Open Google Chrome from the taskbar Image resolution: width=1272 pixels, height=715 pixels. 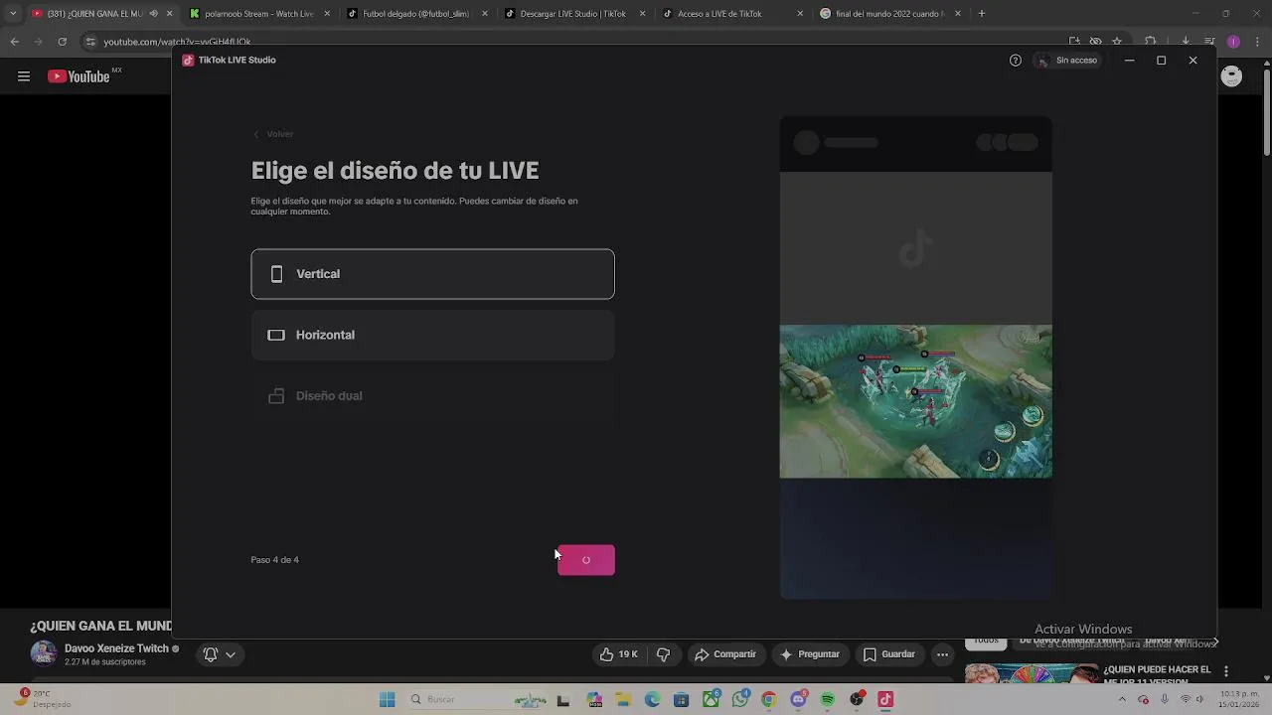tap(769, 700)
